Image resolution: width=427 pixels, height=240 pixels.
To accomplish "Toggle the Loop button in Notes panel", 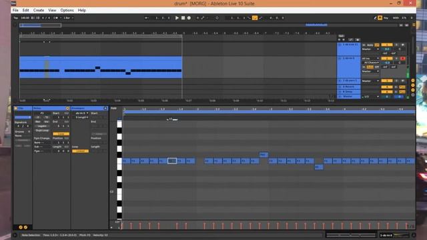I will click(61, 134).
